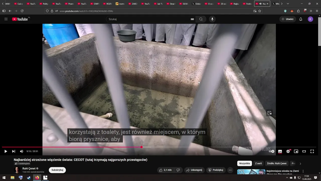This screenshot has width=321, height=181.
Task: Open options for Najzimniejsza wioska video
Action: (x=303, y=171)
